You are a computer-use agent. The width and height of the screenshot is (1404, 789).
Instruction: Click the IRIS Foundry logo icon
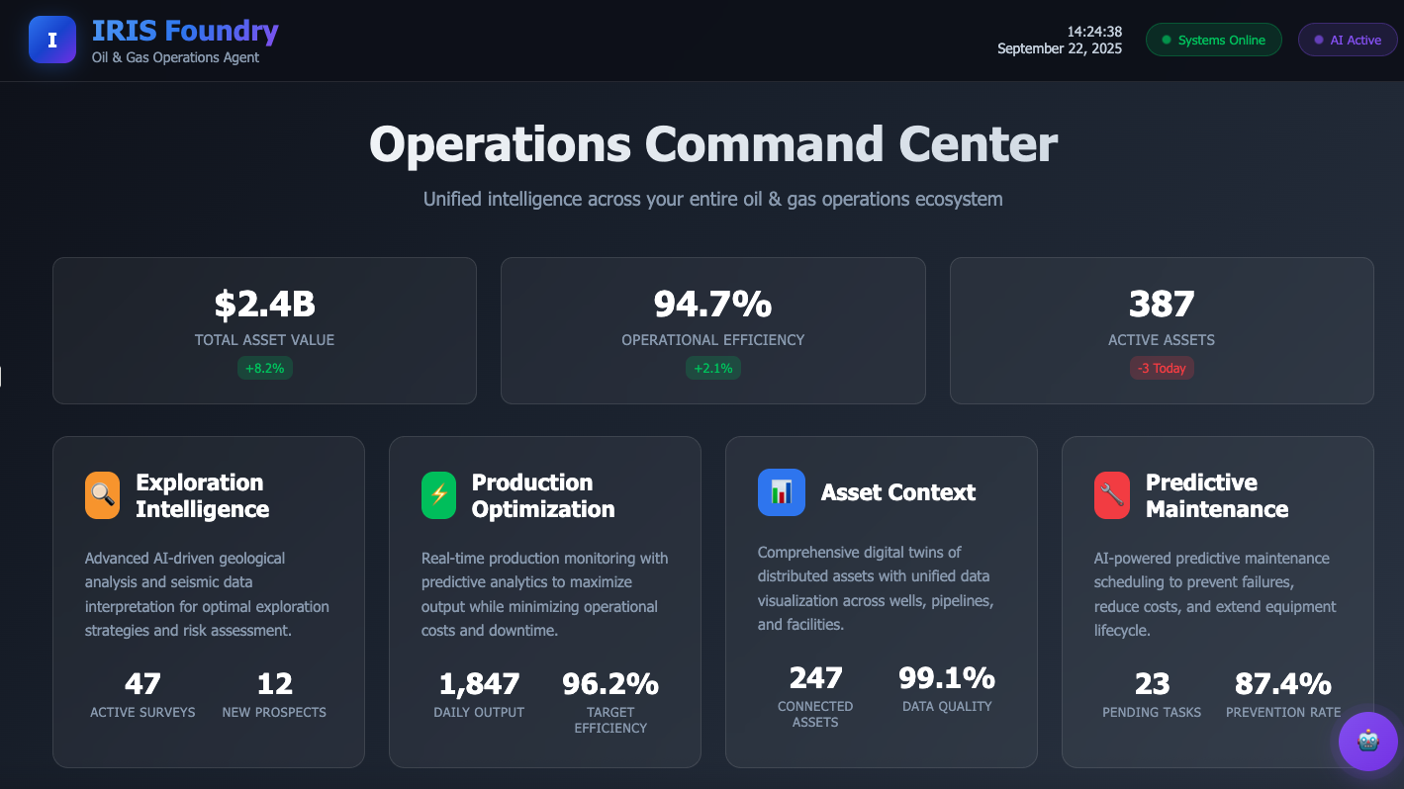pos(52,40)
